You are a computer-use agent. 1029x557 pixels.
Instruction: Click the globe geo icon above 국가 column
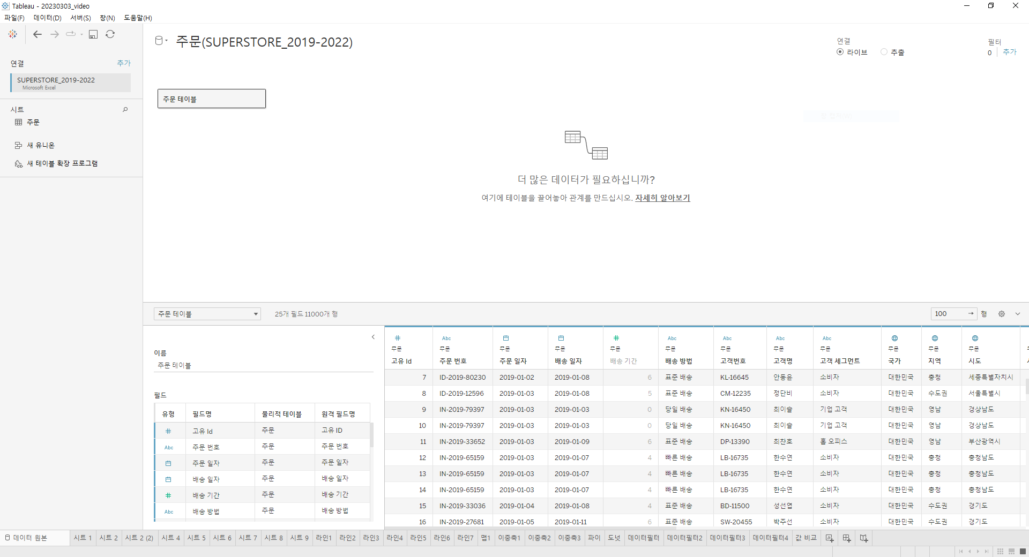click(x=894, y=338)
